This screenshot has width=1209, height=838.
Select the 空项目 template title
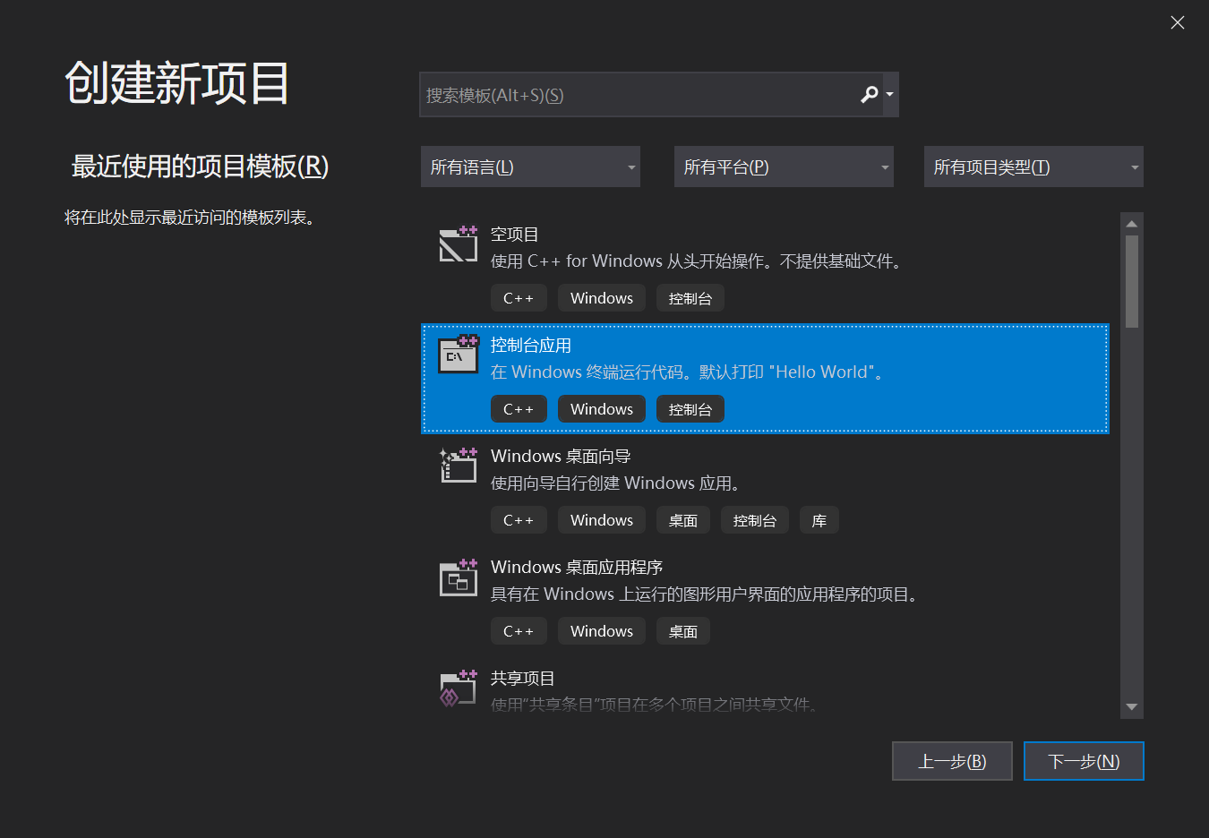(x=515, y=235)
